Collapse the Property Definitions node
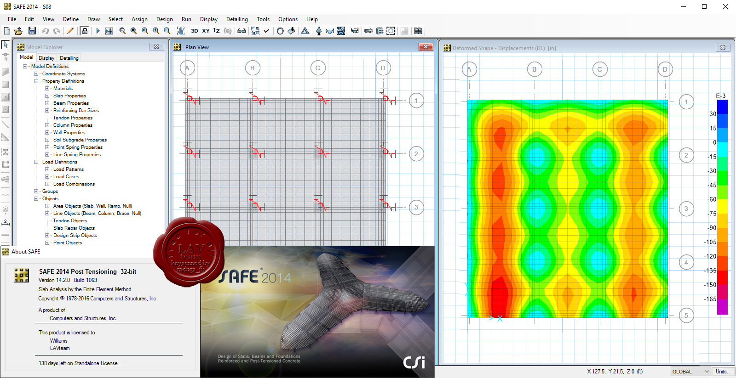 [x=36, y=81]
